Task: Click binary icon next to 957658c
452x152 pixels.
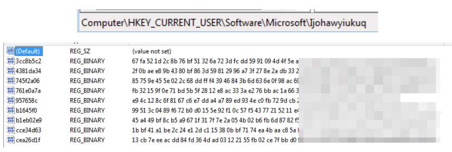Action: tap(11, 101)
